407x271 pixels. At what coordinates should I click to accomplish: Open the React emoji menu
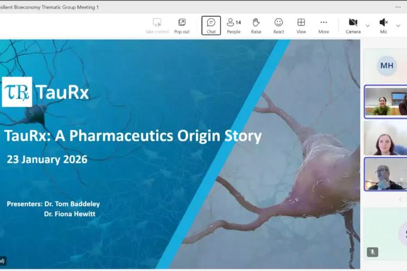[278, 26]
